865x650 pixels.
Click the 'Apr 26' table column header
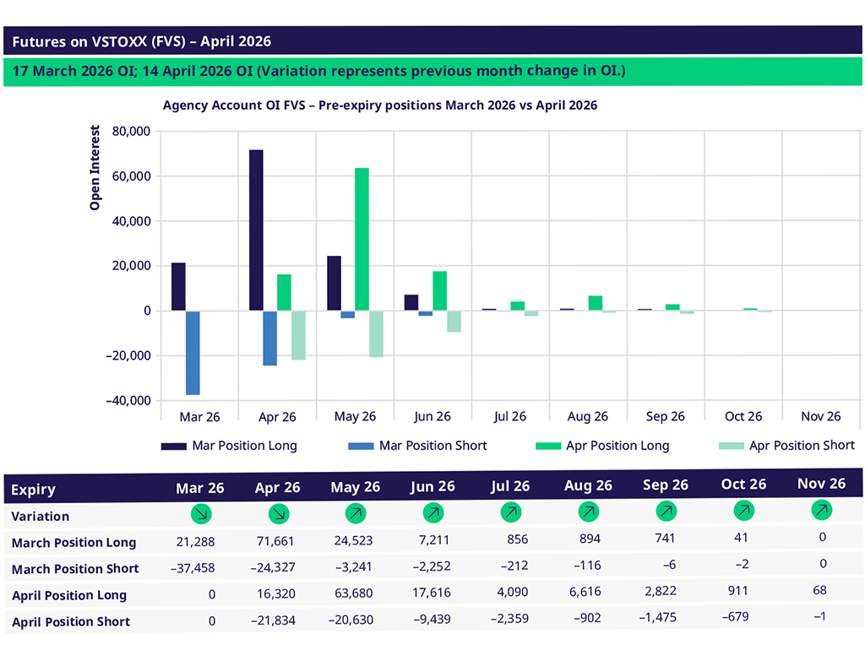coord(277,488)
